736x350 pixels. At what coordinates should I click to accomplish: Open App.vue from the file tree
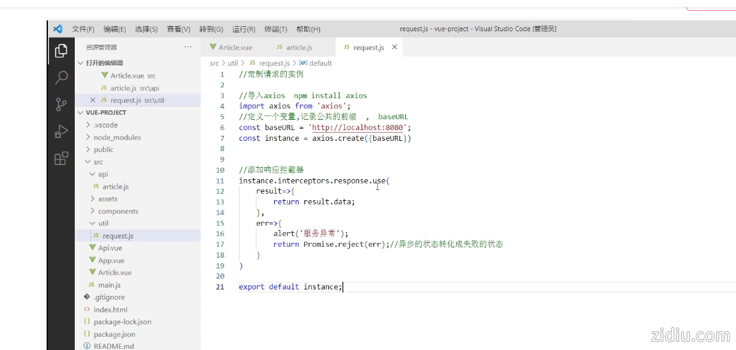tap(111, 260)
